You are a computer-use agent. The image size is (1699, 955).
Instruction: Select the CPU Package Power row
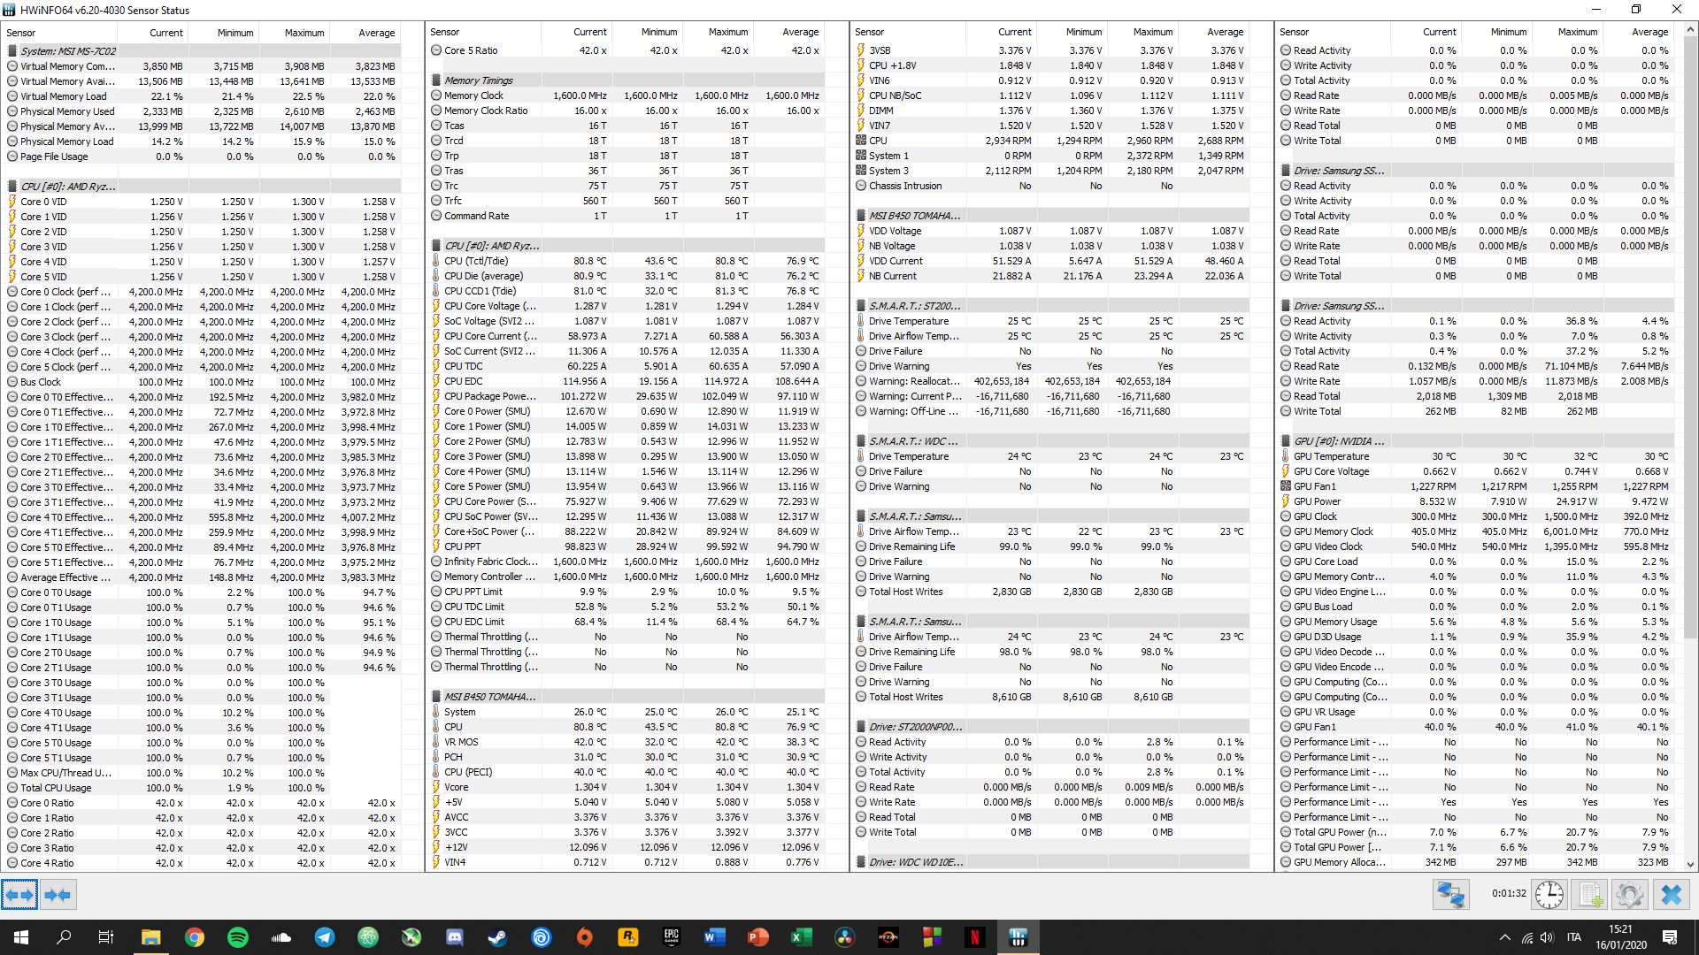(x=626, y=396)
